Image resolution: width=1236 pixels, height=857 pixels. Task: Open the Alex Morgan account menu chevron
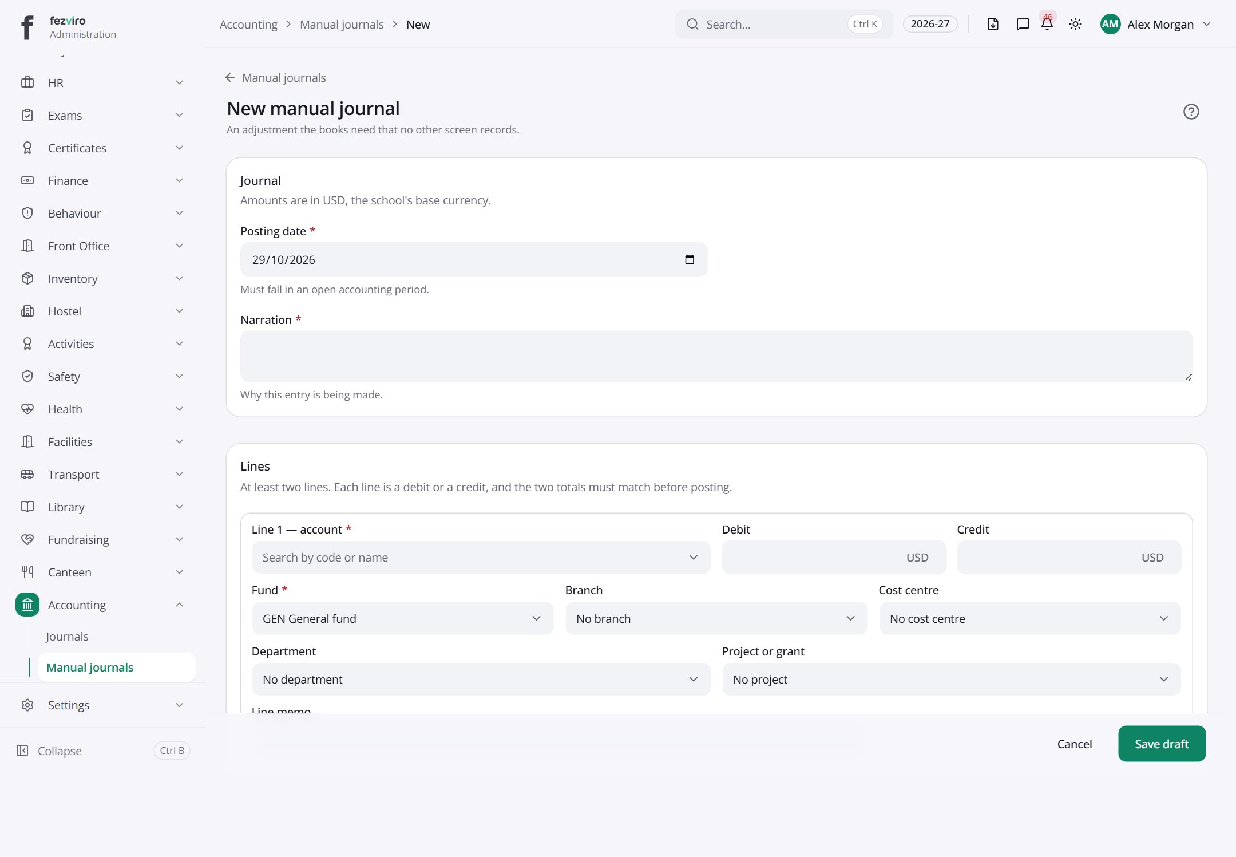pyautogui.click(x=1207, y=24)
